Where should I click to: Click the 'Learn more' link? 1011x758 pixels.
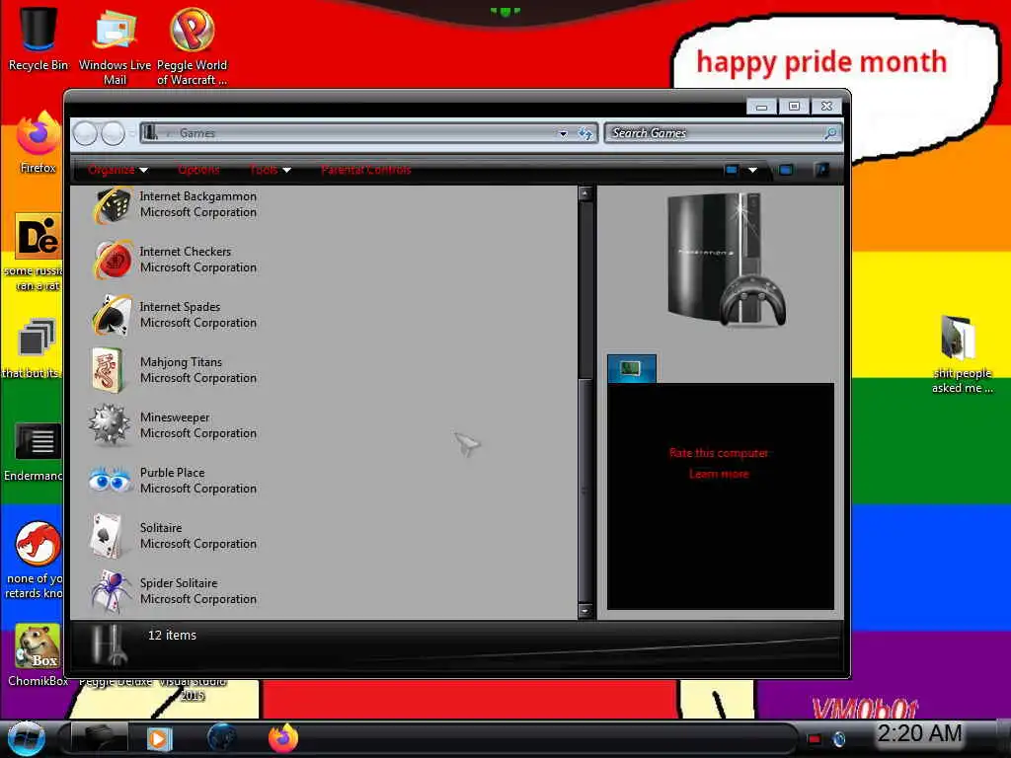pos(719,474)
